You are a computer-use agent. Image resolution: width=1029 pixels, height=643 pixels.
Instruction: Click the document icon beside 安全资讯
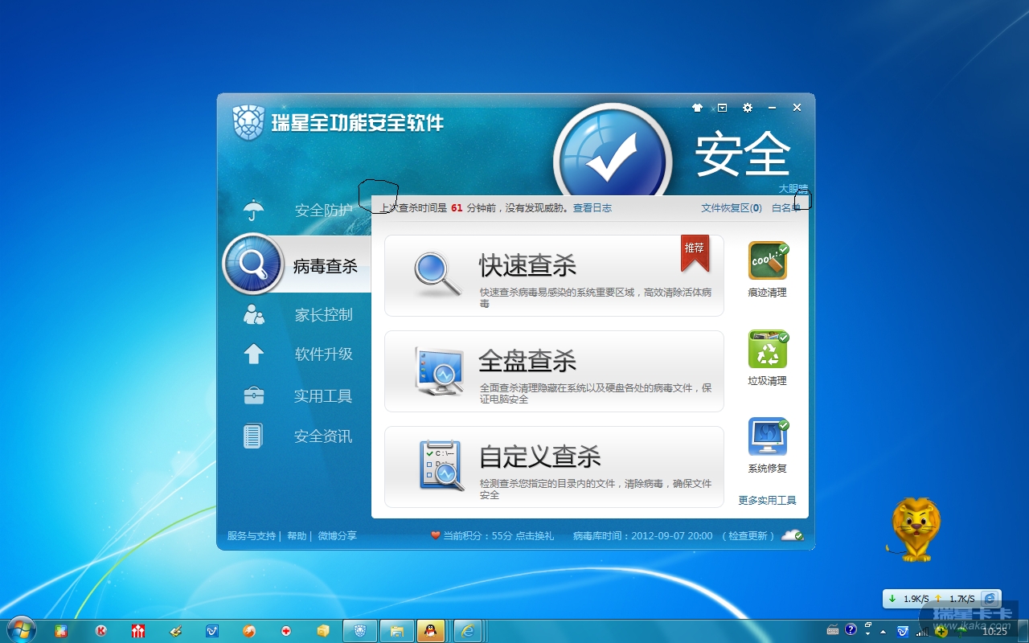253,436
